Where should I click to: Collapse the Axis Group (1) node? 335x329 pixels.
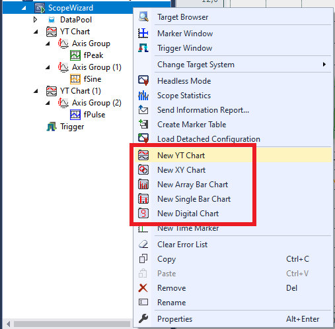pyautogui.click(x=48, y=67)
